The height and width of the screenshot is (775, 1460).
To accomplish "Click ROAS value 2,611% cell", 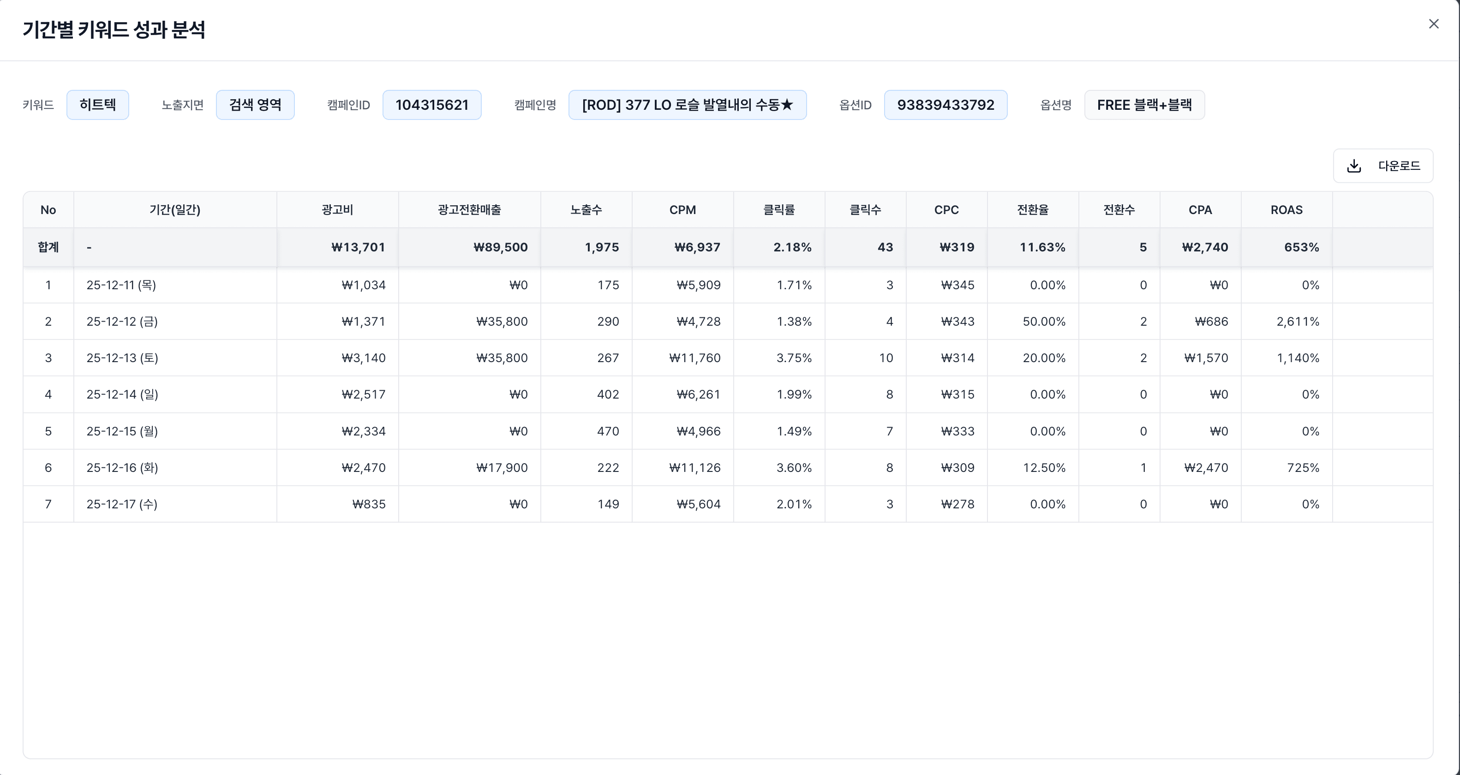I will pyautogui.click(x=1297, y=321).
